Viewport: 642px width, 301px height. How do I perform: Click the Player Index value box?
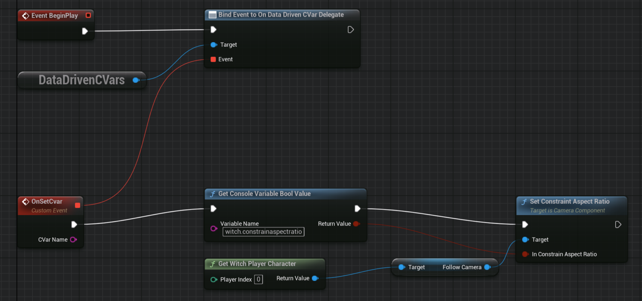point(258,279)
